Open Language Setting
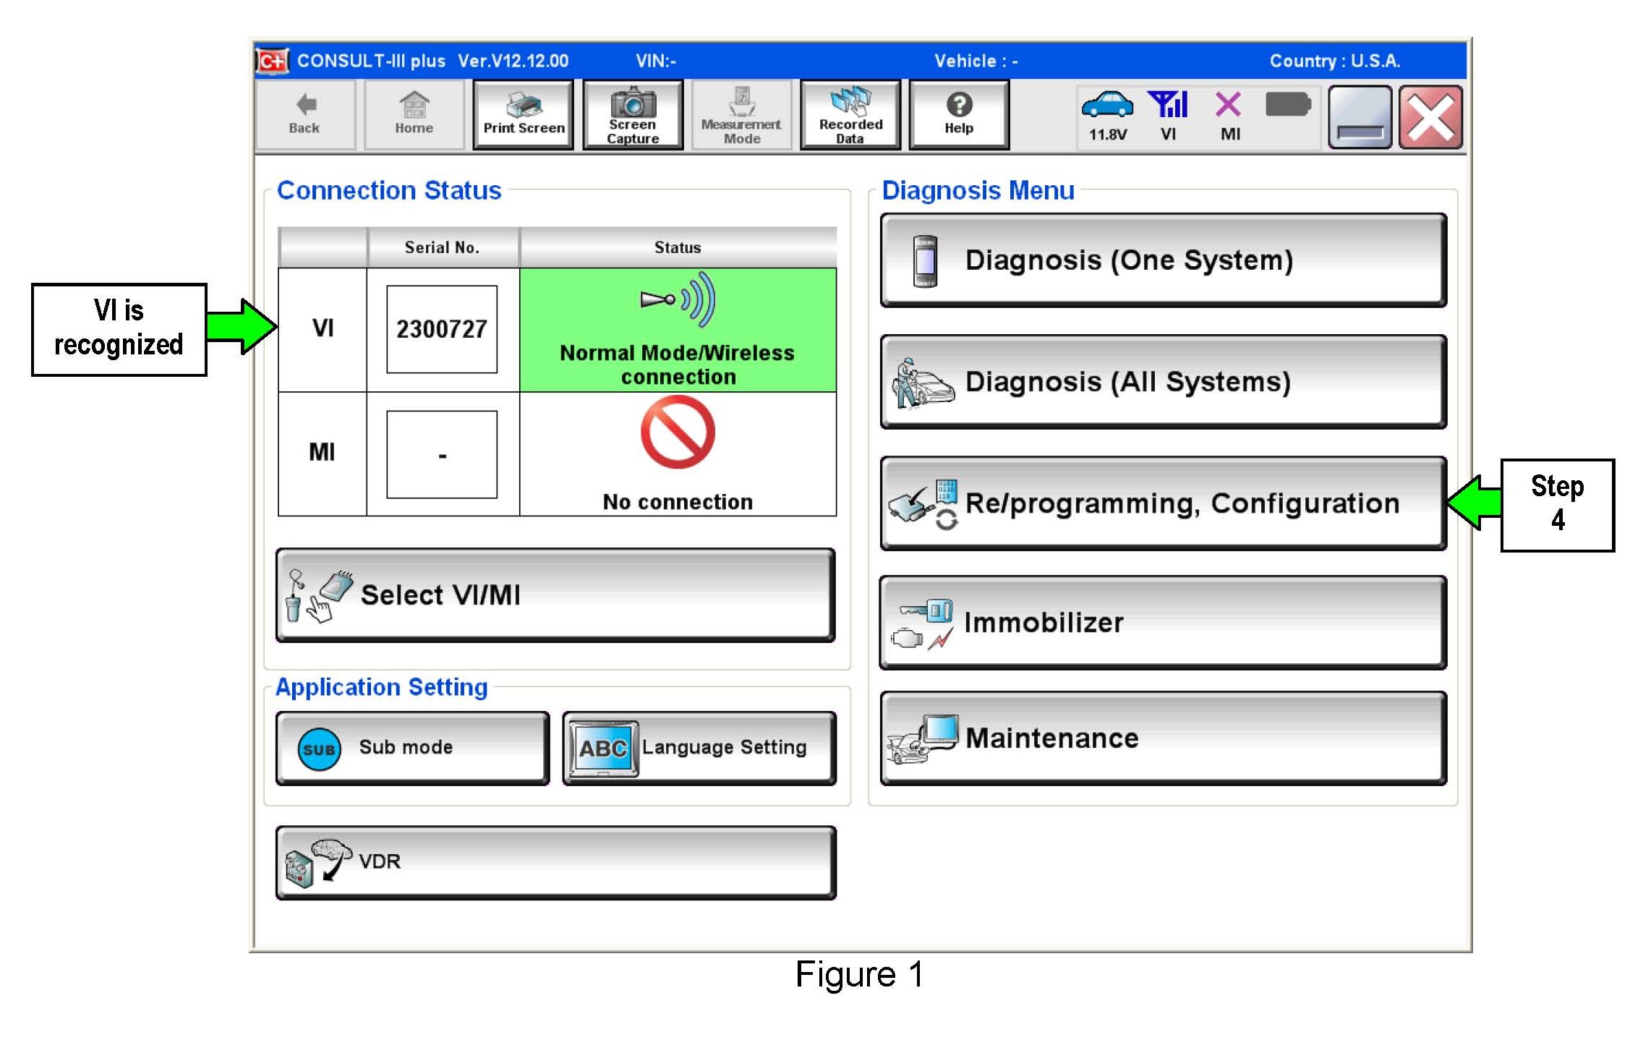 [x=699, y=748]
